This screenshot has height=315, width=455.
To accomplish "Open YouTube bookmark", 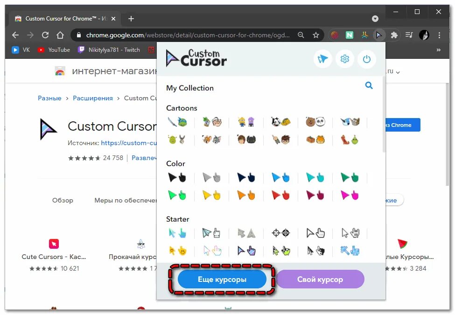I will click(54, 50).
